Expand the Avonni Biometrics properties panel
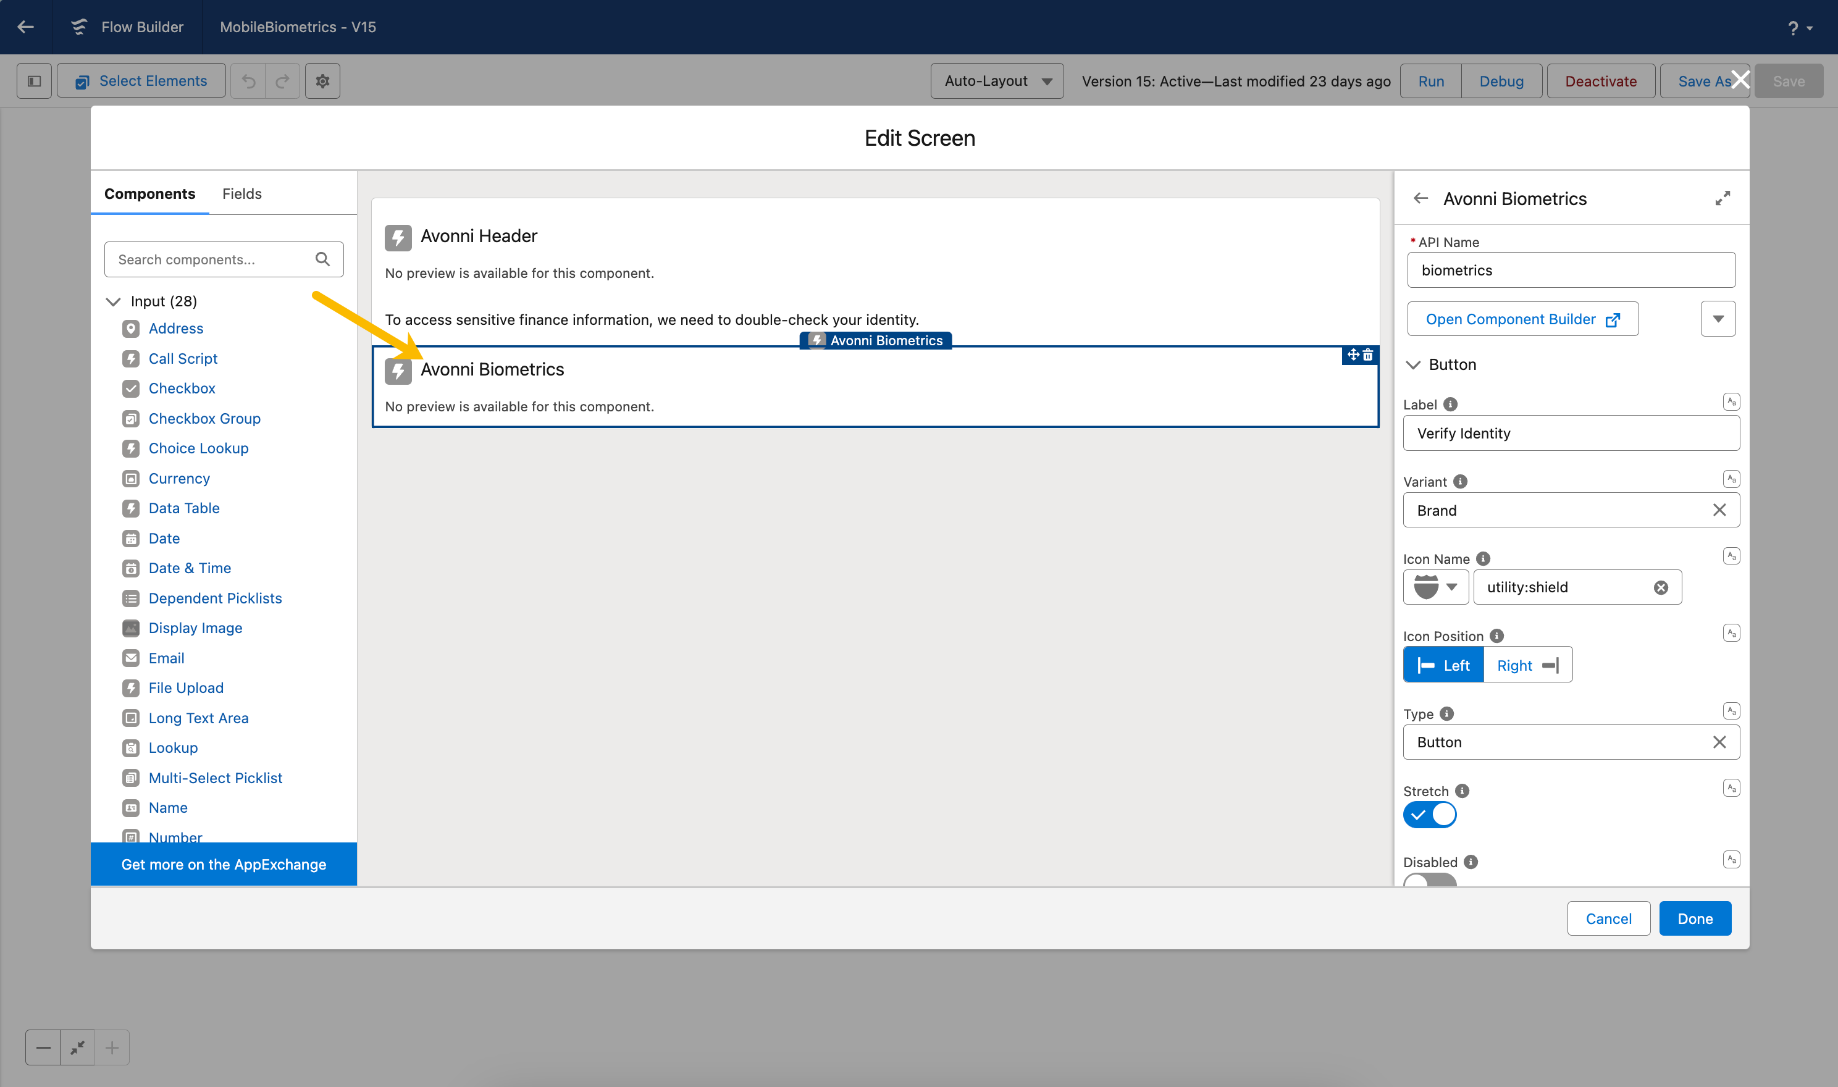This screenshot has width=1838, height=1087. click(x=1723, y=198)
